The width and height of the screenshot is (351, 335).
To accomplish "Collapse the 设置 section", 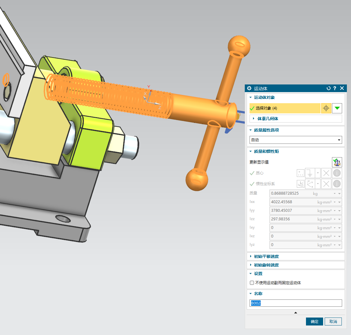I will [258, 273].
